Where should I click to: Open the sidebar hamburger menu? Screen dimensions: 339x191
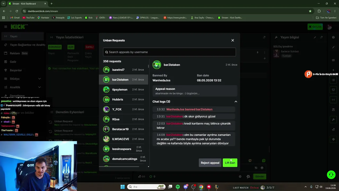(x=6, y=27)
